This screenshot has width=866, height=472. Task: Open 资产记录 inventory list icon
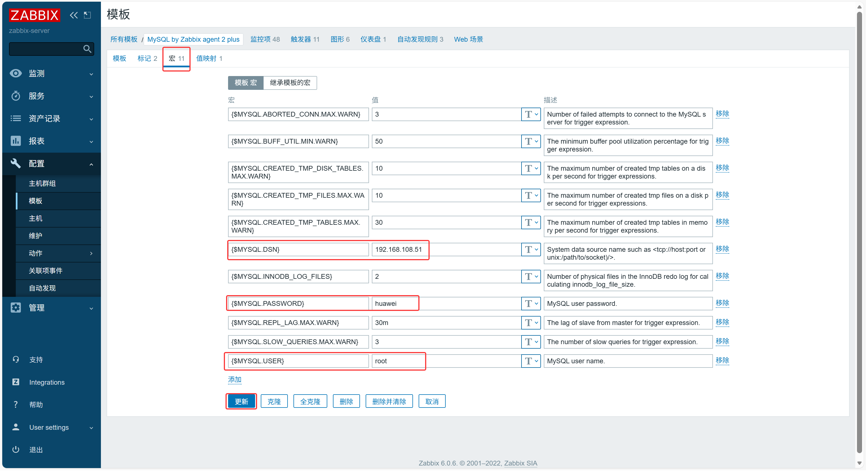[16, 118]
